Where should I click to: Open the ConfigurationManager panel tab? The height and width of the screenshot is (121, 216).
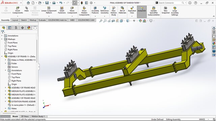16,28
